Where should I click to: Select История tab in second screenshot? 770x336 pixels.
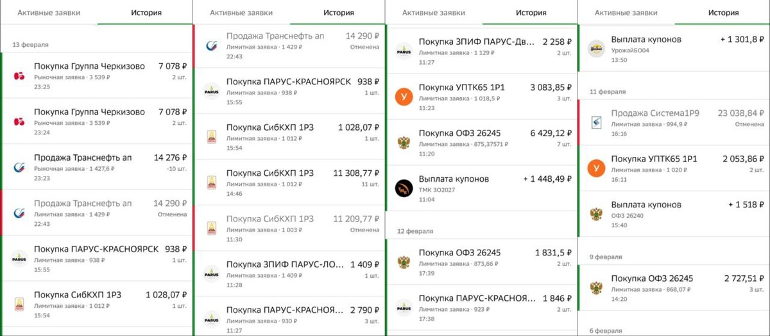pyautogui.click(x=339, y=13)
